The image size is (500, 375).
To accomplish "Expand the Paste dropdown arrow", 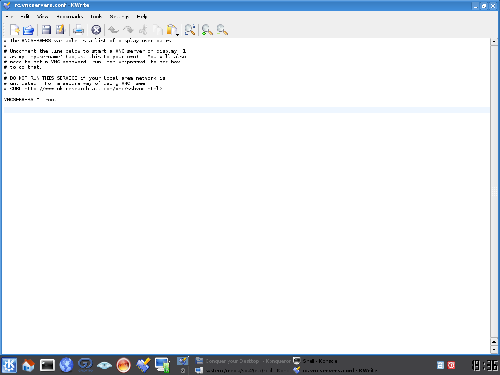I will 178,34.
